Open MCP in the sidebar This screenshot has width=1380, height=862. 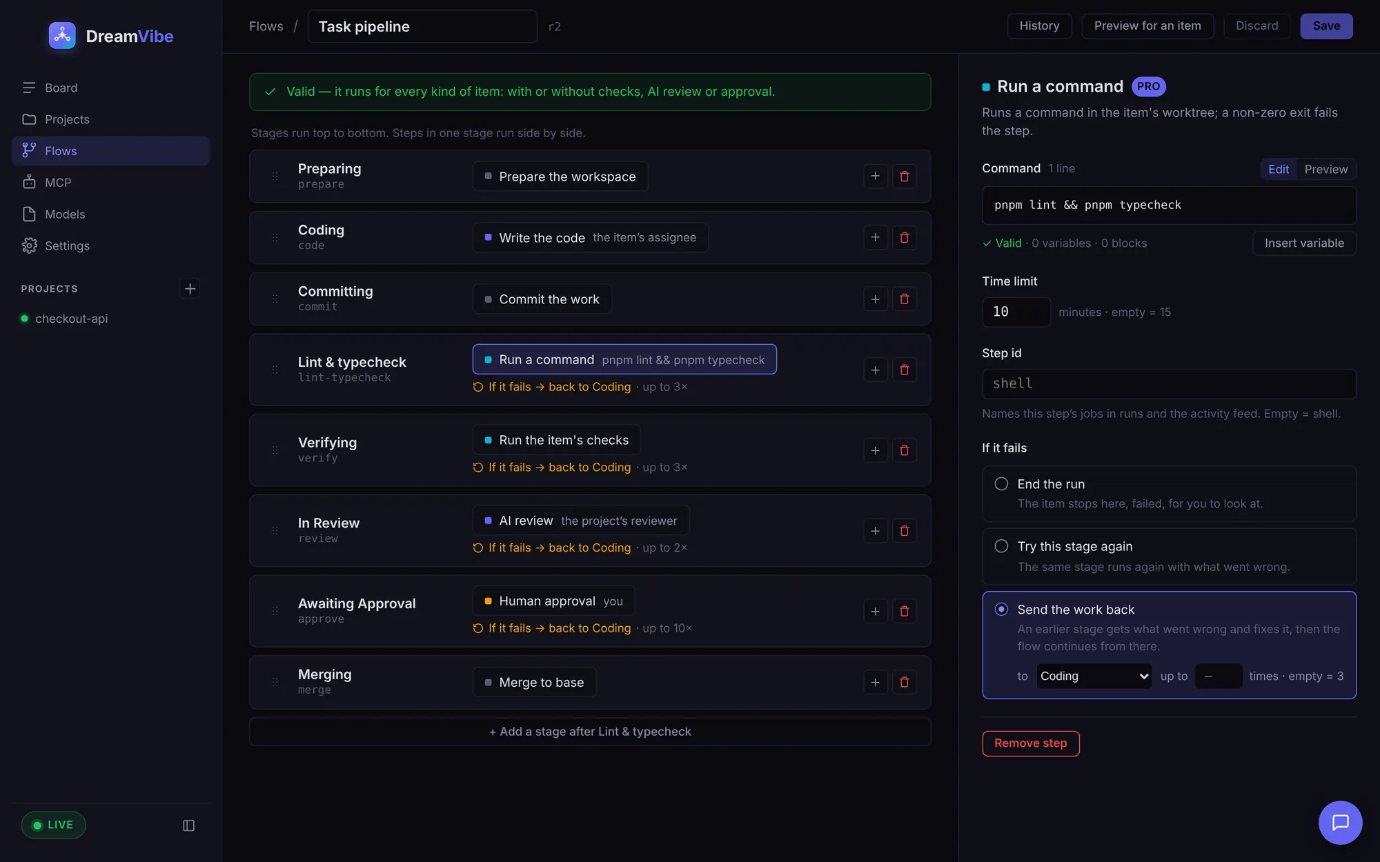coord(110,182)
